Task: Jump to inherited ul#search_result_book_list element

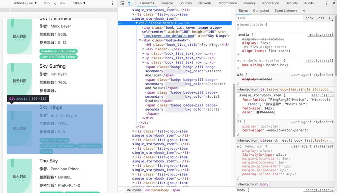Action: tap(296, 140)
